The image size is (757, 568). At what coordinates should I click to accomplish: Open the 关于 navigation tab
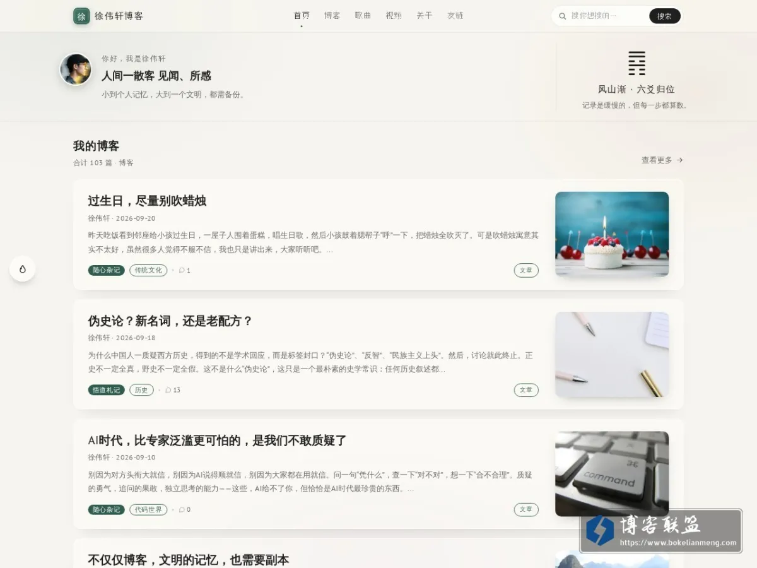[x=425, y=16]
